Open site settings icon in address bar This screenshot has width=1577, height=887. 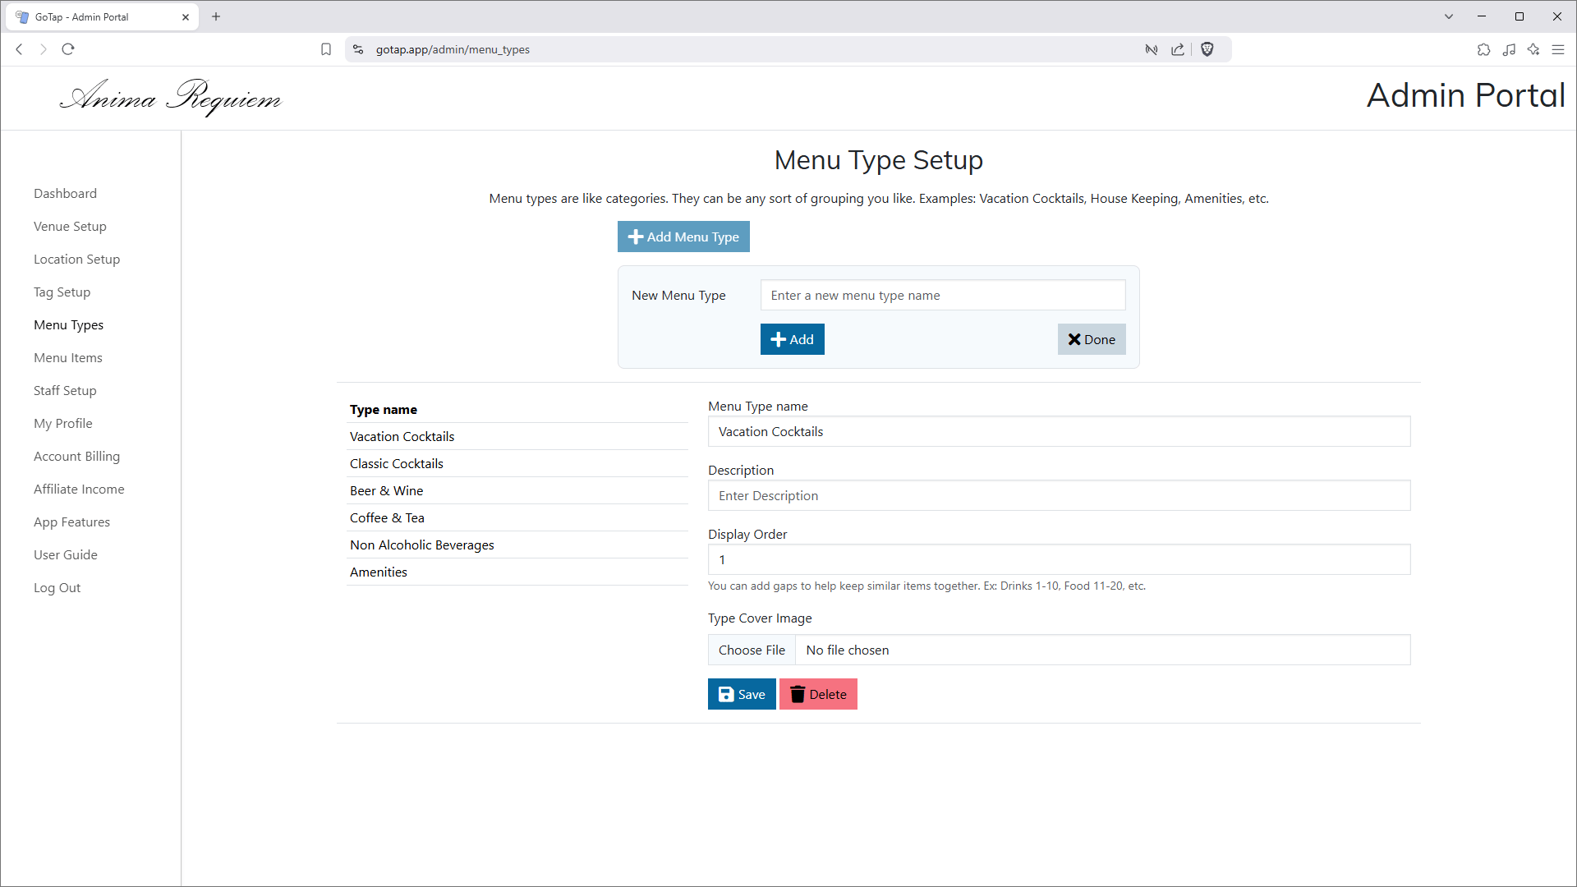tap(358, 49)
